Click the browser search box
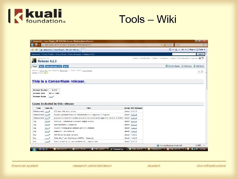Viewport: 238px width, 179px height. click(x=188, y=45)
